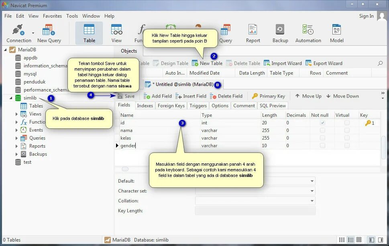This screenshot has width=389, height=246.
Task: Open the Connection toolbar button
Action: 18,33
